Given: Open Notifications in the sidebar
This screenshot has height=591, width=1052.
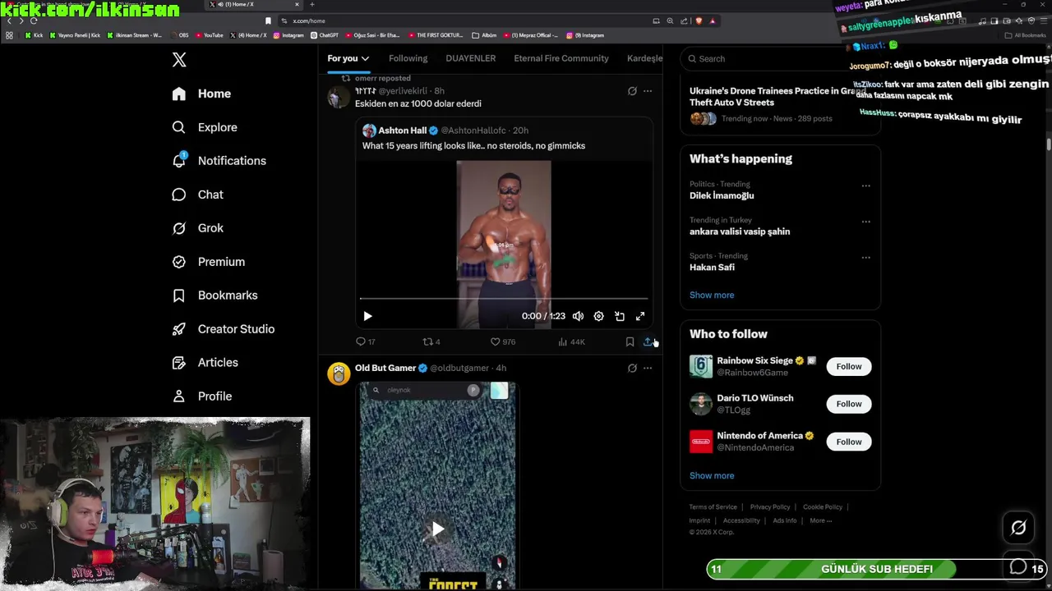Looking at the screenshot, I should [x=219, y=161].
